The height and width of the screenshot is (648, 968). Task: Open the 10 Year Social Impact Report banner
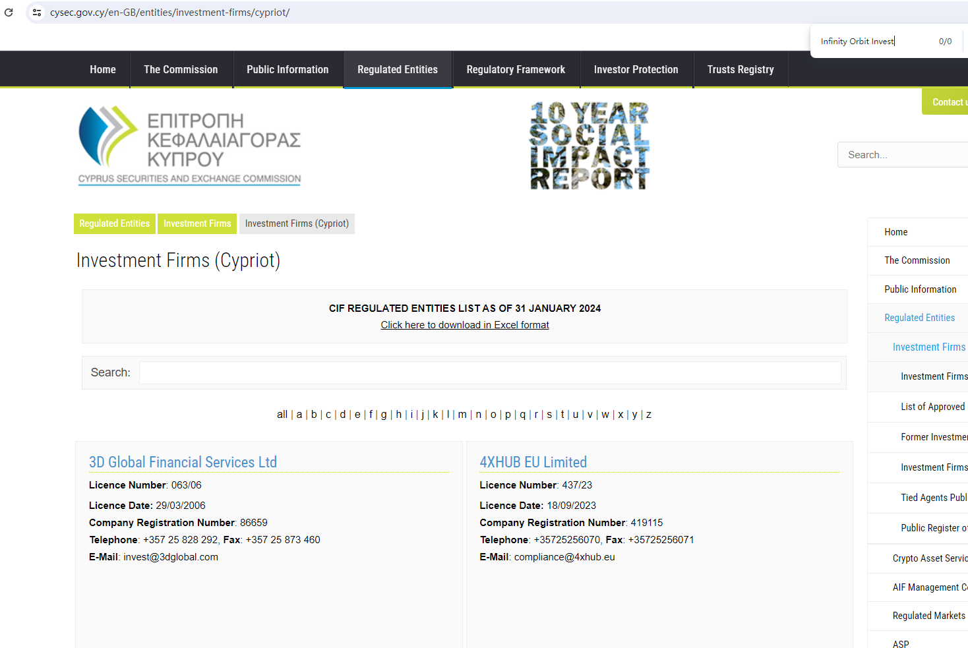tap(590, 146)
